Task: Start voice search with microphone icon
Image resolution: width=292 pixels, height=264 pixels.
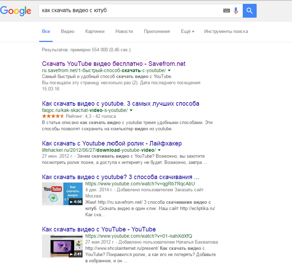Action: coord(236,11)
